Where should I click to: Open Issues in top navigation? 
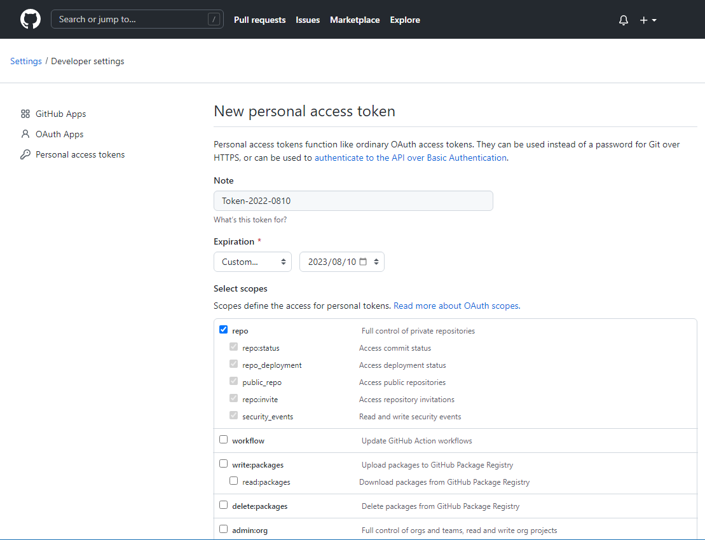click(x=308, y=20)
